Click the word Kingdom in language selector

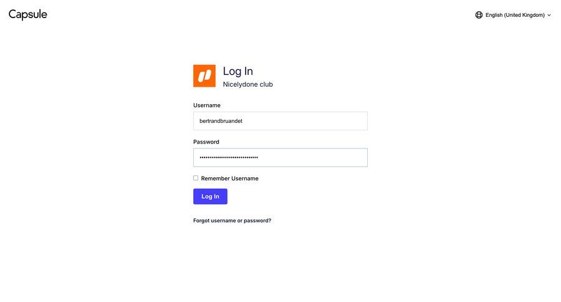tap(532, 15)
